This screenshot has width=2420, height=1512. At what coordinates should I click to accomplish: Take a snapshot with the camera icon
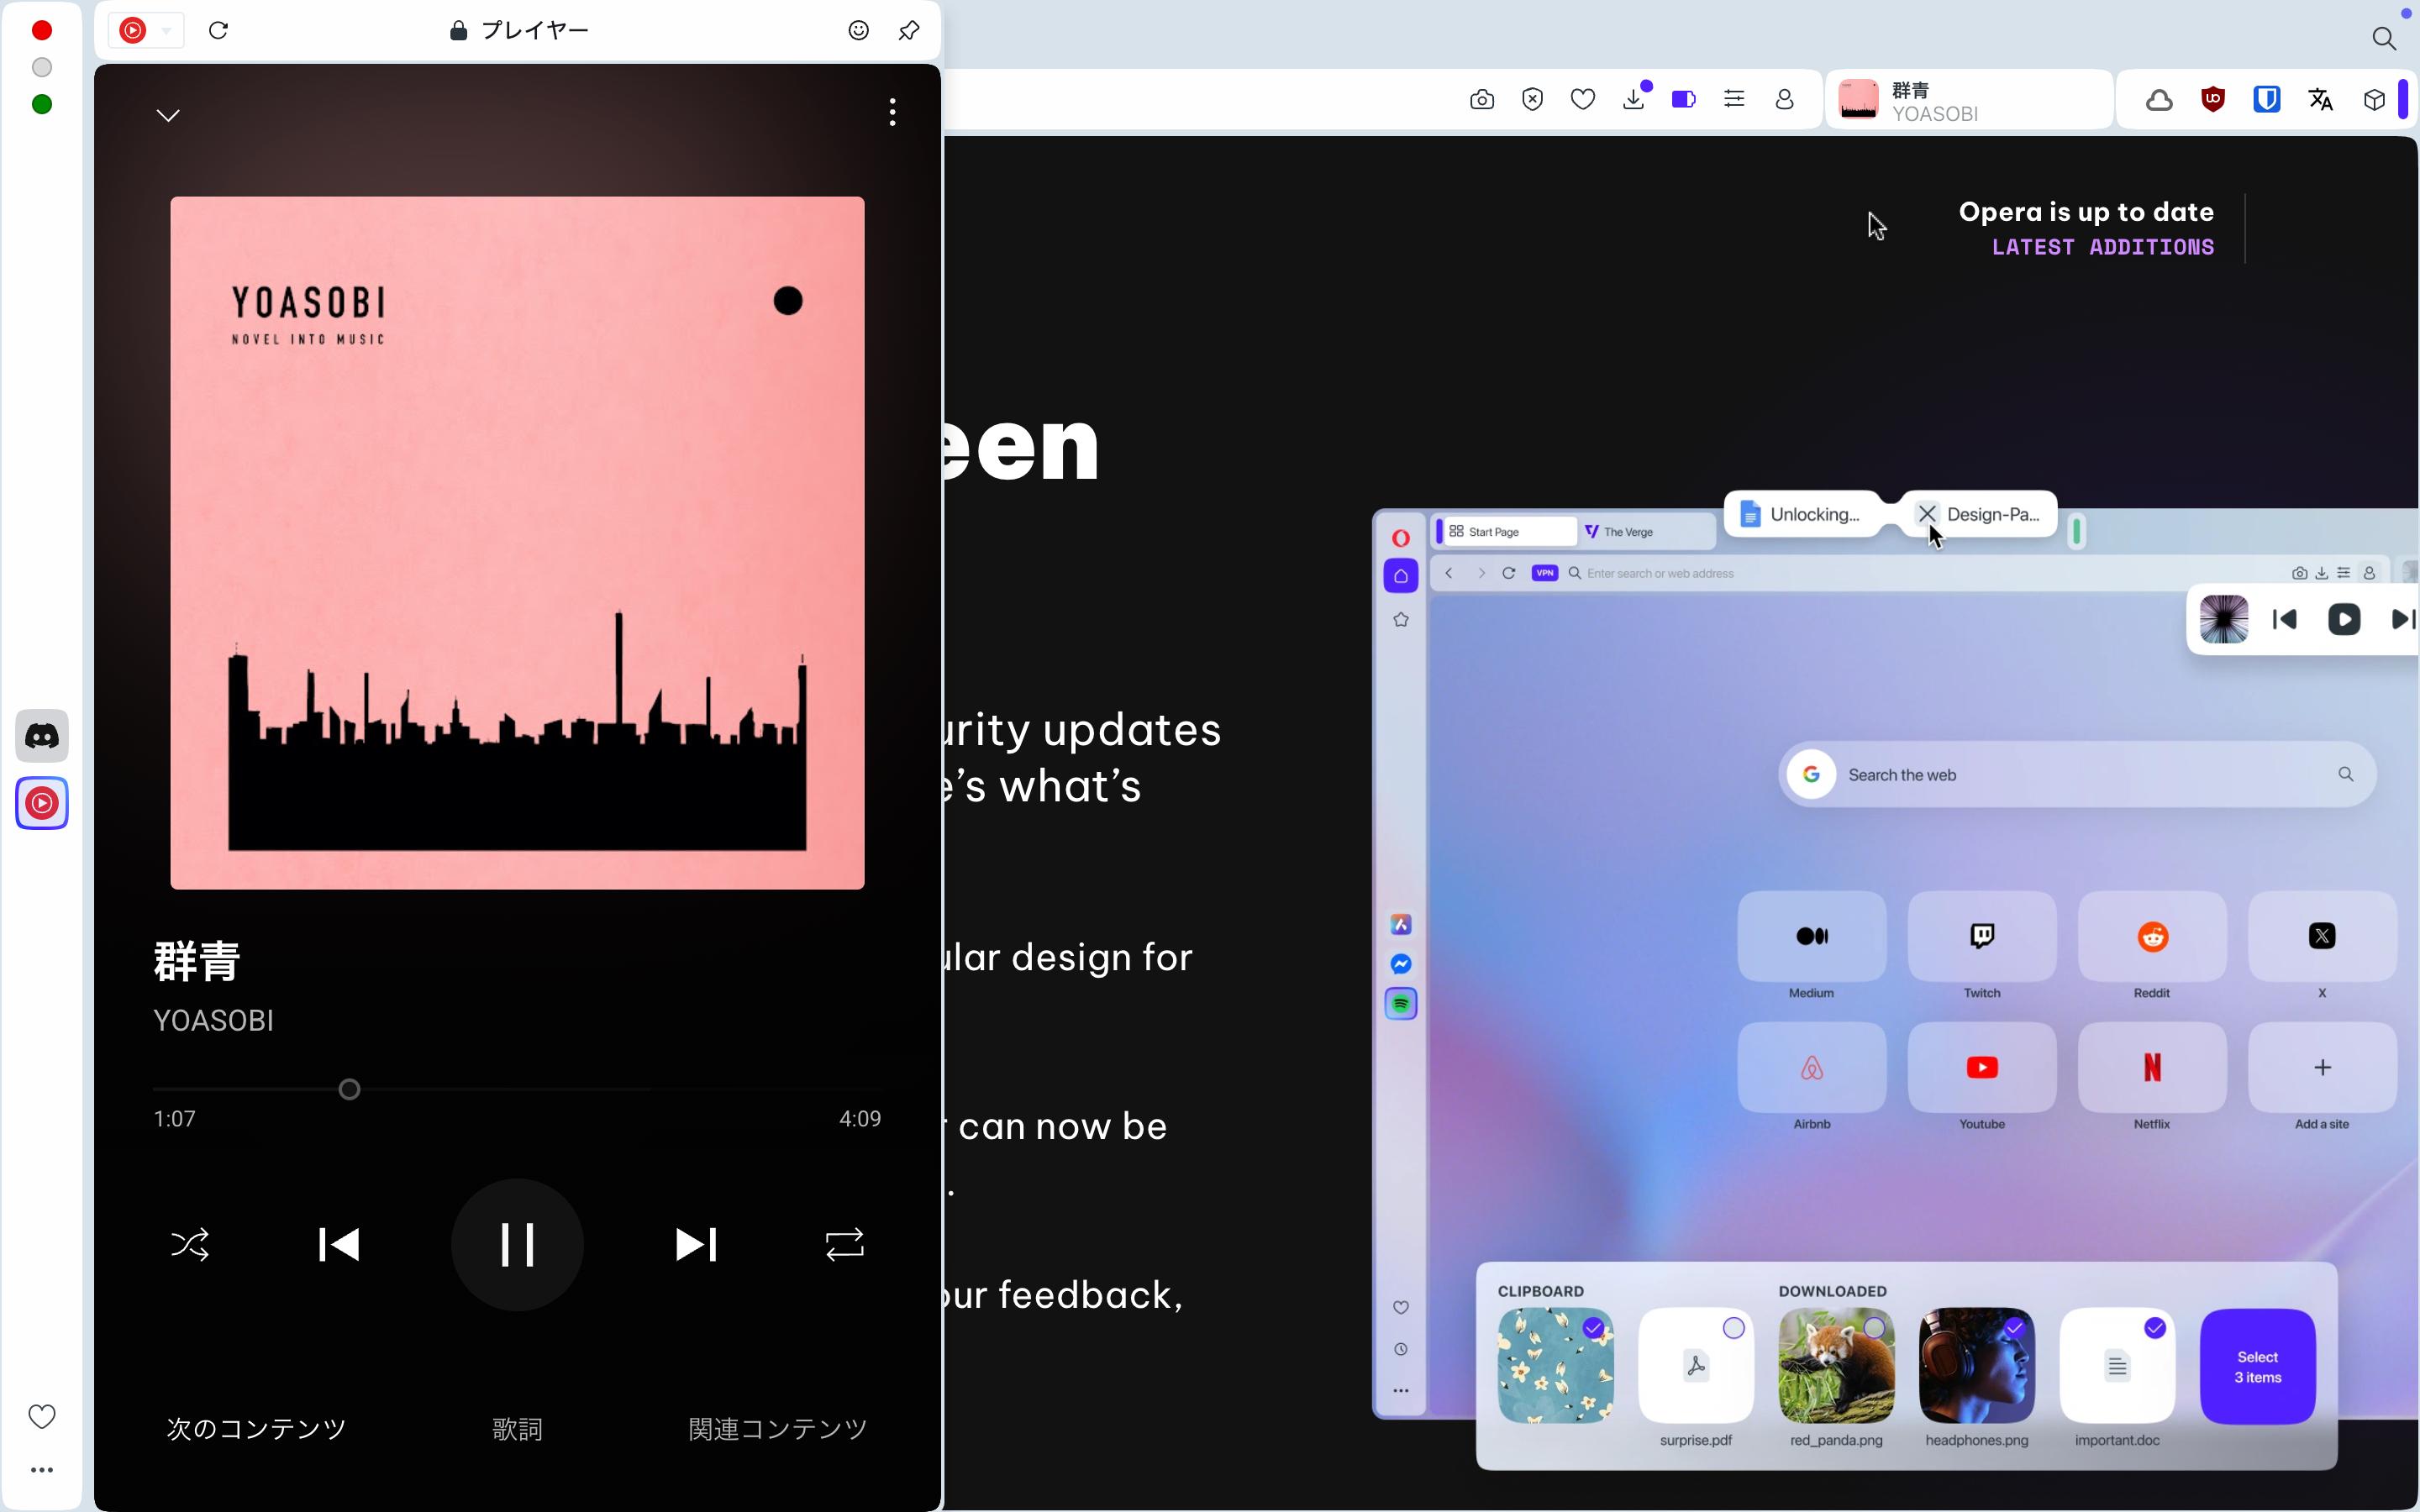[1482, 99]
